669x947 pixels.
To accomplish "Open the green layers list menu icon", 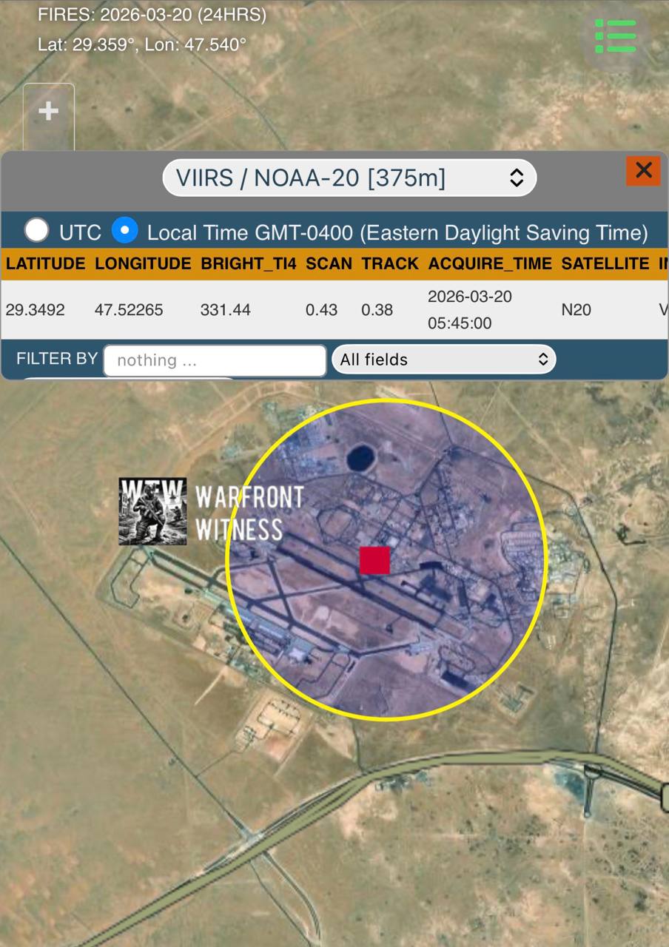I will [x=616, y=36].
